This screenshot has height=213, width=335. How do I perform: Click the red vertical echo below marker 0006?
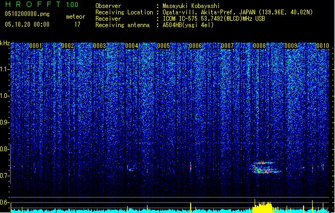click(x=191, y=167)
